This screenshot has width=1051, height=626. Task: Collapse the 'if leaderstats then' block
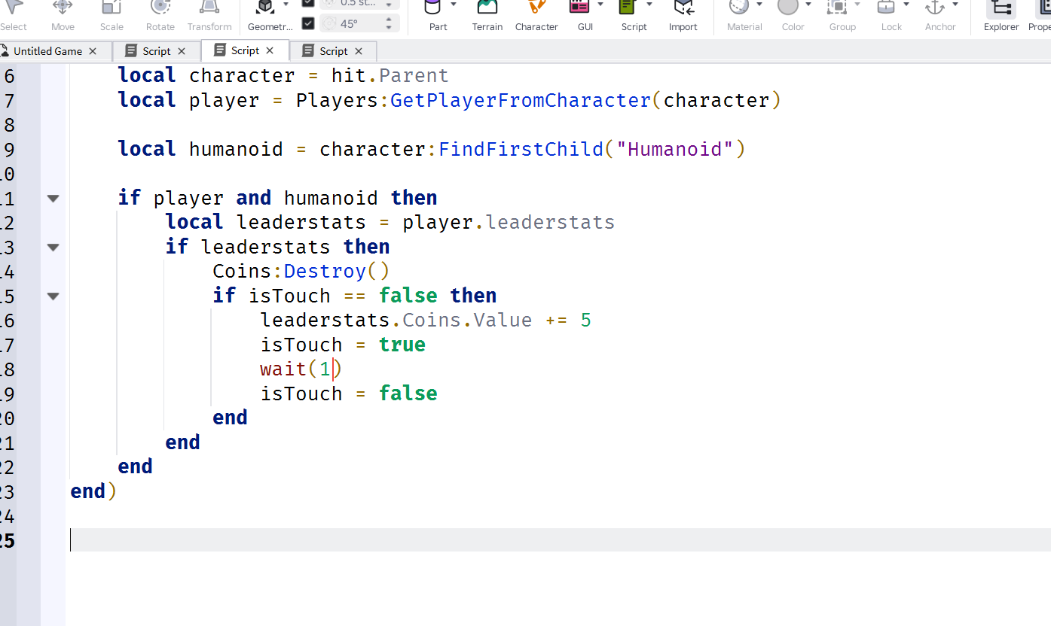click(x=53, y=248)
